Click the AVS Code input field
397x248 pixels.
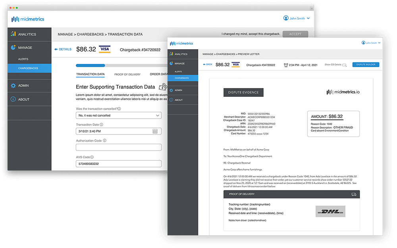(119, 164)
